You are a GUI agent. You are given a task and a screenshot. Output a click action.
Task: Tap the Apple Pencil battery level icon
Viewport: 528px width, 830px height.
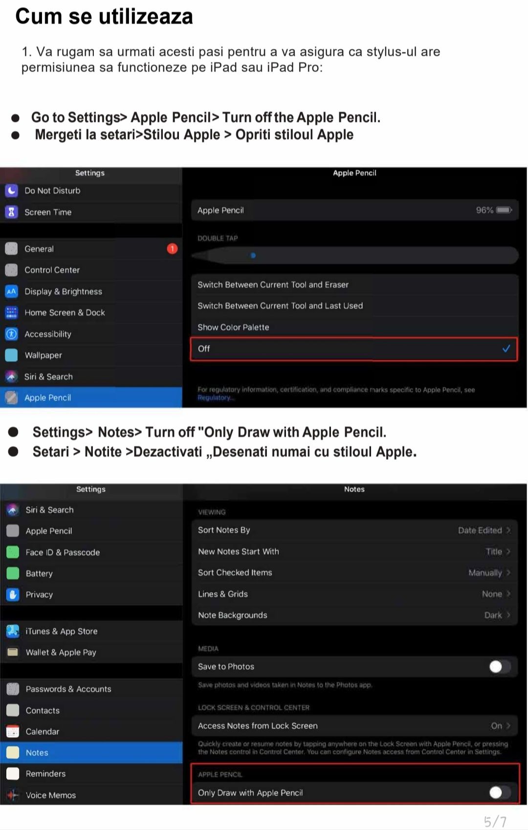(504, 210)
